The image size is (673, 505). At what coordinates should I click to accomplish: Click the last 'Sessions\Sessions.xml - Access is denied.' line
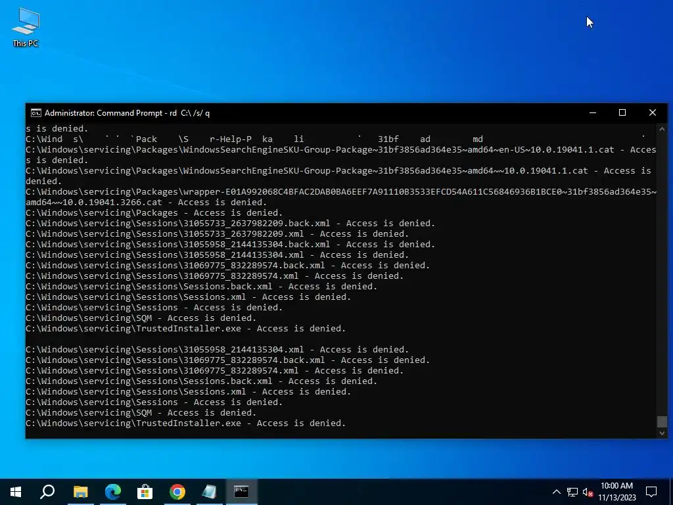click(x=188, y=392)
